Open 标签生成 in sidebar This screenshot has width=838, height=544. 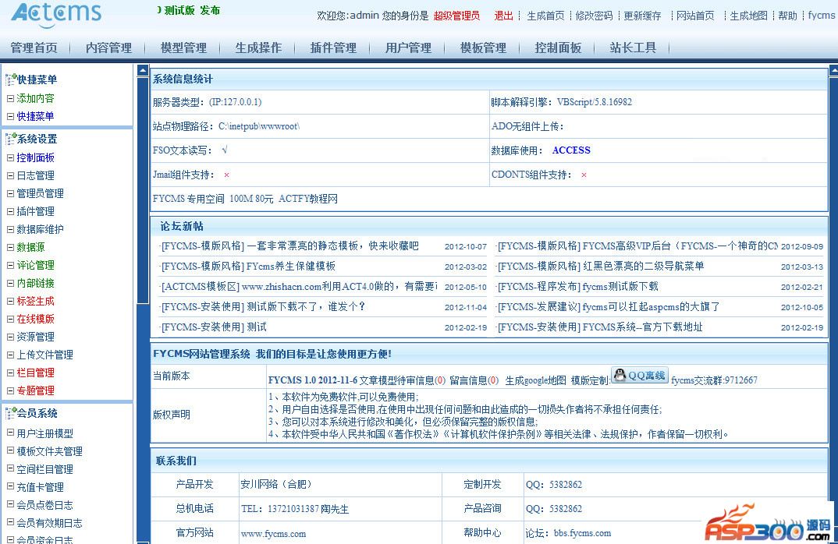tap(35, 301)
